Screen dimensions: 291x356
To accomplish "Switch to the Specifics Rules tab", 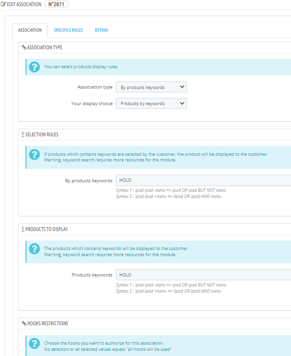I will (x=68, y=30).
